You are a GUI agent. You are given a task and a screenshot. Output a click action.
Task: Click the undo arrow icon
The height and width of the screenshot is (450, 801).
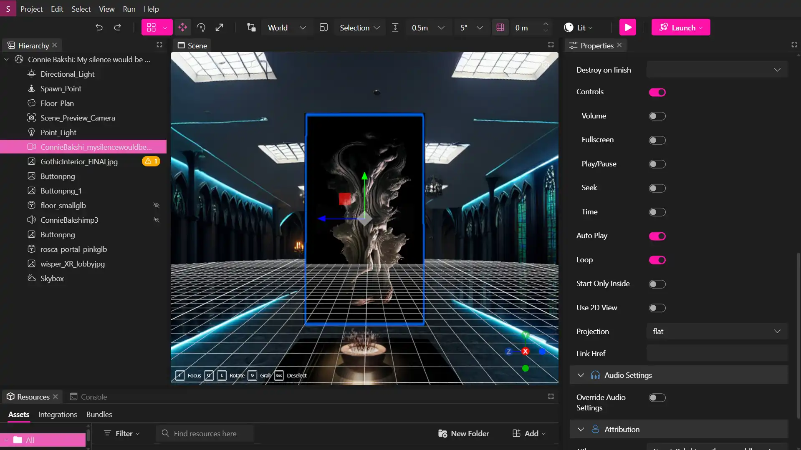tap(99, 28)
